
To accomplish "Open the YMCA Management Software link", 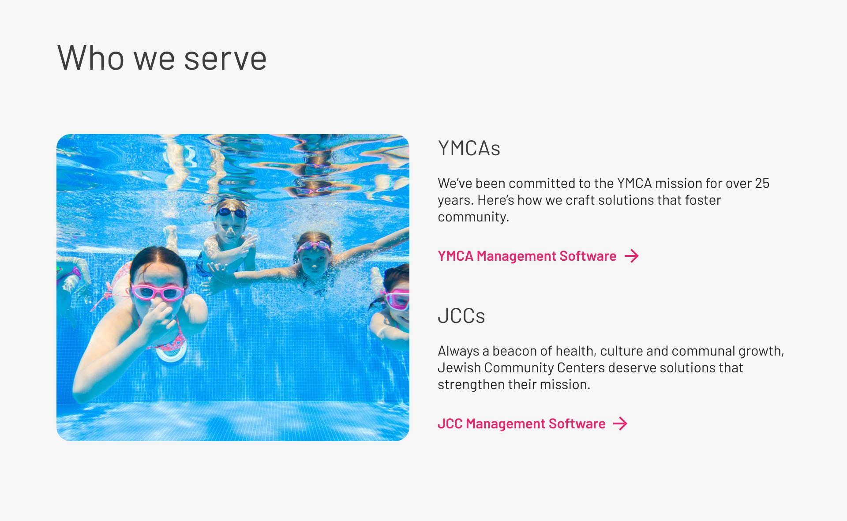I will 527,256.
